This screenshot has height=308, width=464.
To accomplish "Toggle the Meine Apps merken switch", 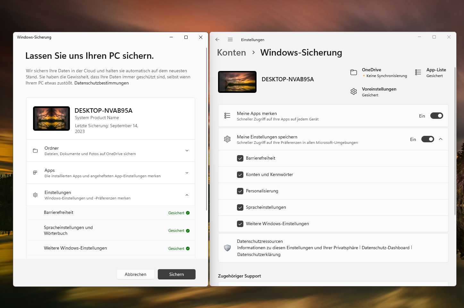I will 437,116.
